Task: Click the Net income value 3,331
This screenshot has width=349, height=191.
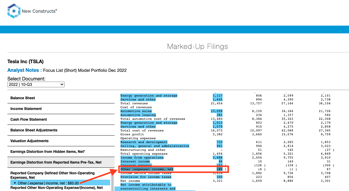Action: pyautogui.click(x=217, y=181)
